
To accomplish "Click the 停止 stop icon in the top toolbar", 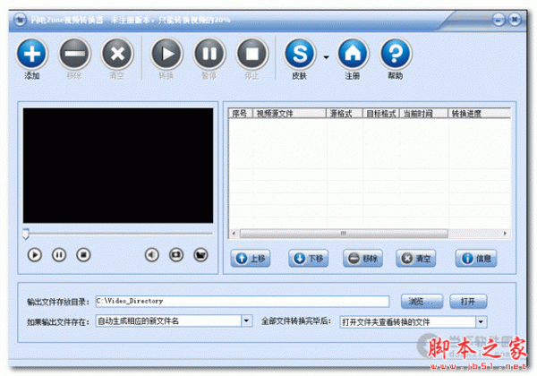I will pyautogui.click(x=252, y=54).
